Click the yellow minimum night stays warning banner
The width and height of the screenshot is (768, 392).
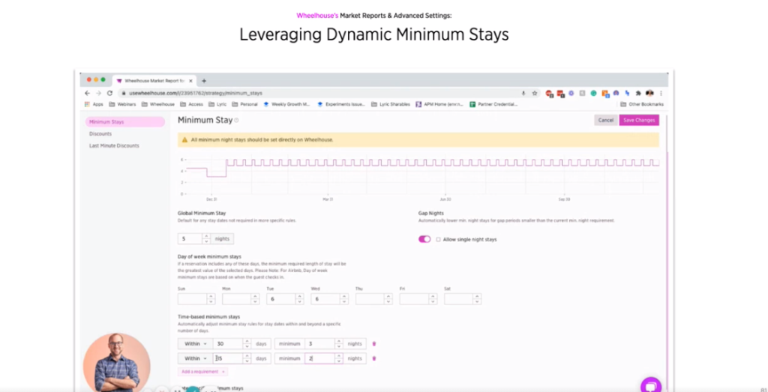418,140
